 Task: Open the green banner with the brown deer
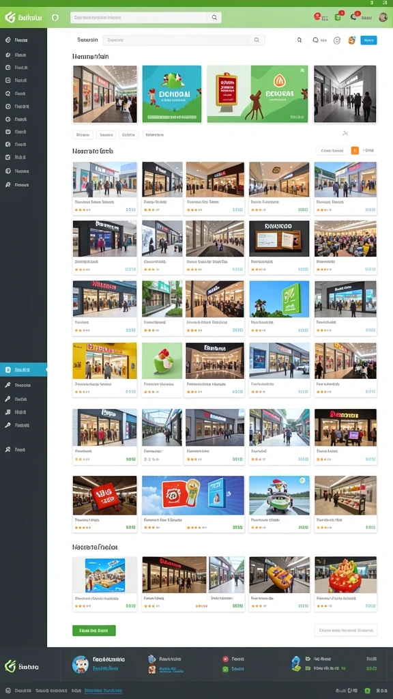[257, 94]
